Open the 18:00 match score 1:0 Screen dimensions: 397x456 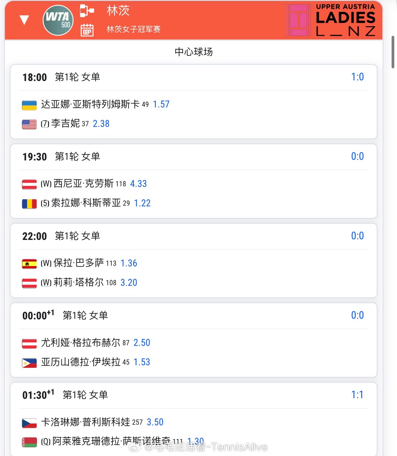358,77
